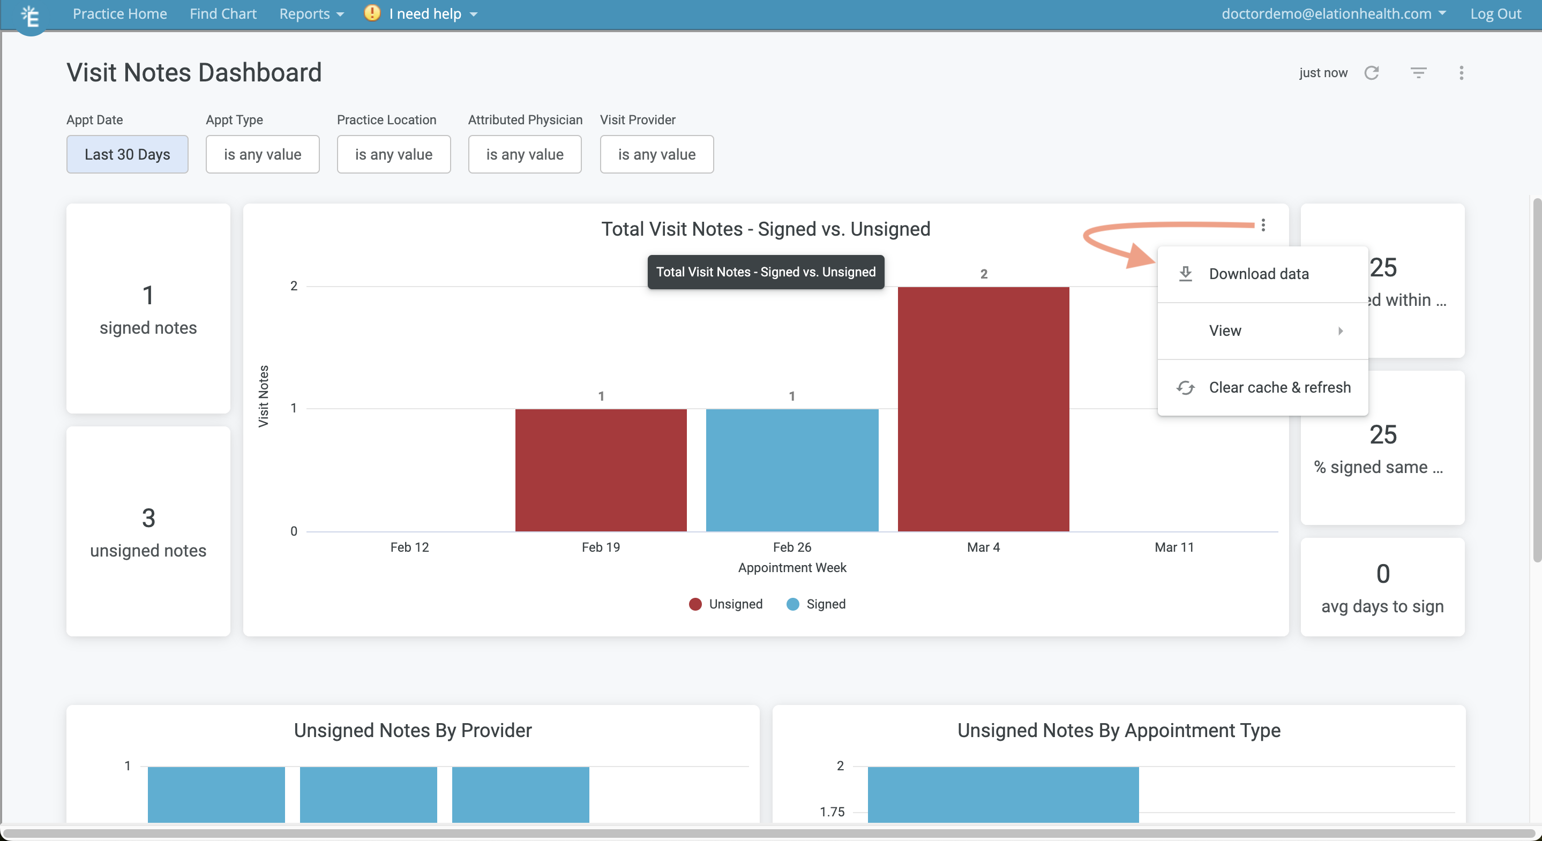Expand the View submenu
This screenshot has height=841, width=1542.
(x=1262, y=331)
